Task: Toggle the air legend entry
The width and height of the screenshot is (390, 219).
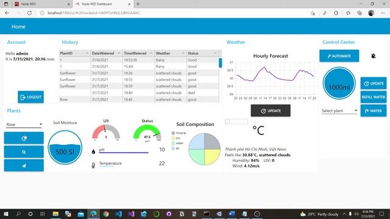Action: (175, 148)
